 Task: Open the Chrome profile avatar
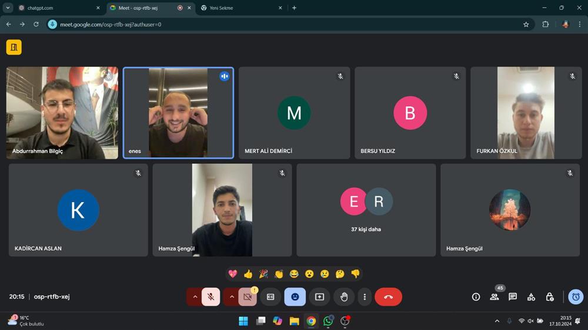[565, 24]
